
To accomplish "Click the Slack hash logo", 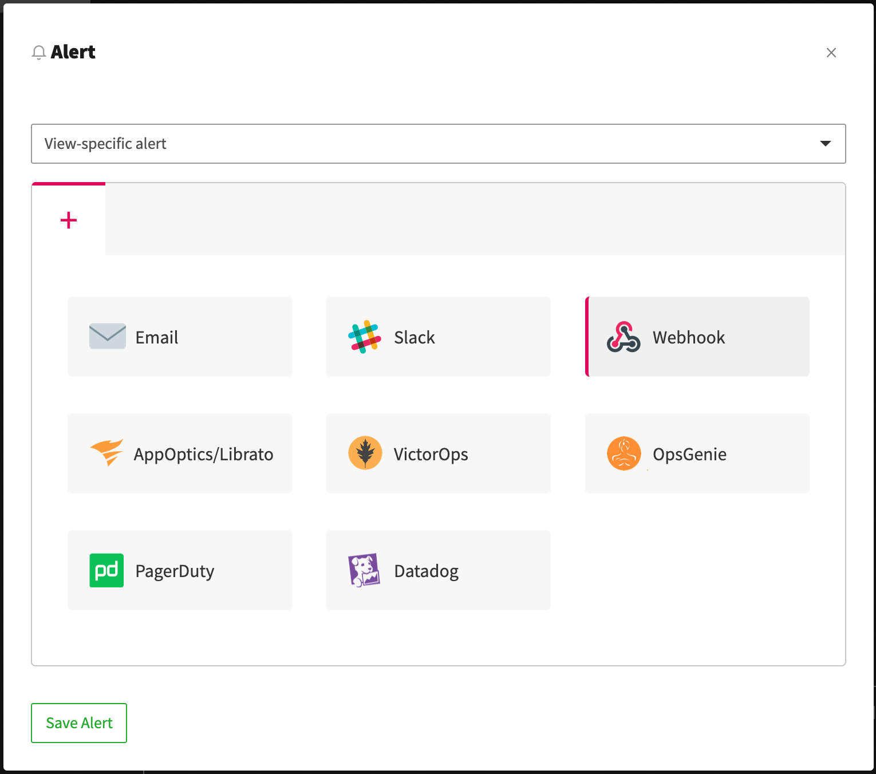I will tap(365, 337).
